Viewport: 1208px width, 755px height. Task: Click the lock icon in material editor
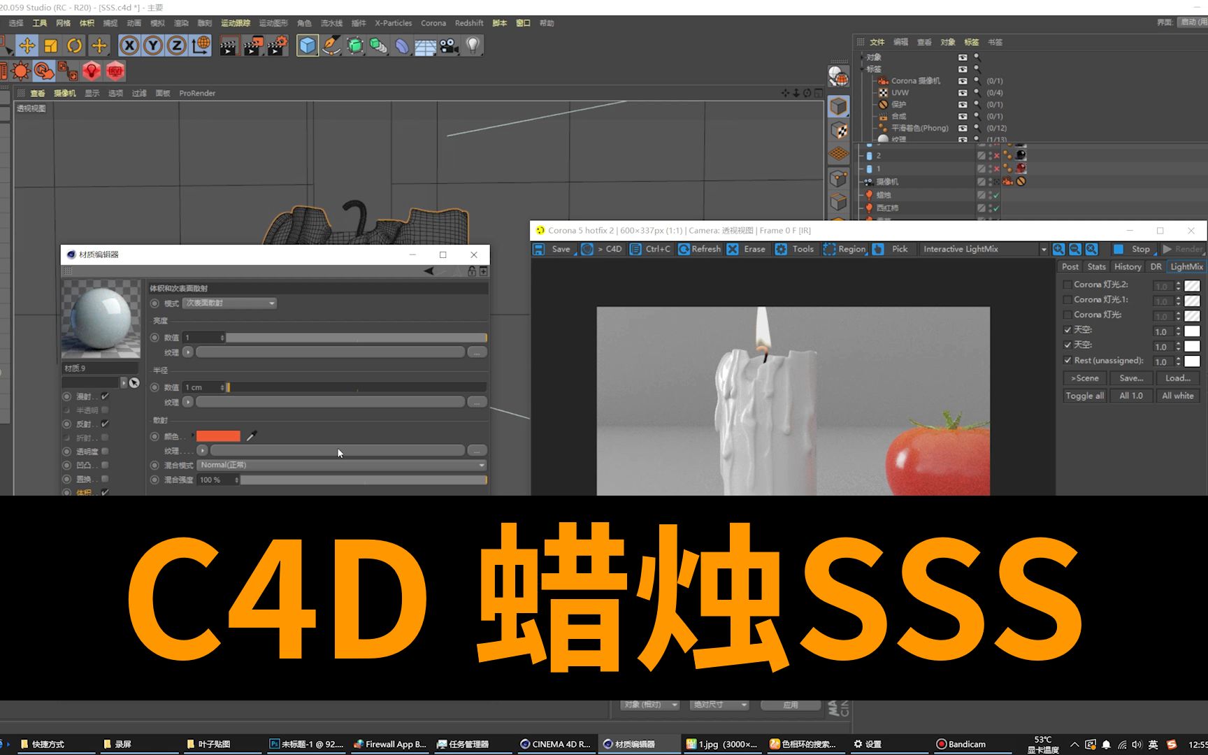(x=473, y=271)
